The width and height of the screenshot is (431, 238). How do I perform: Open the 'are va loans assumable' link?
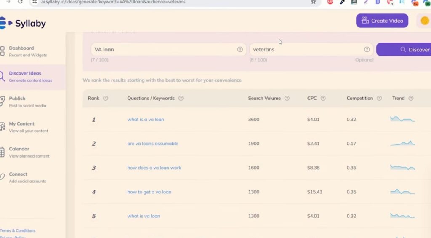click(153, 144)
